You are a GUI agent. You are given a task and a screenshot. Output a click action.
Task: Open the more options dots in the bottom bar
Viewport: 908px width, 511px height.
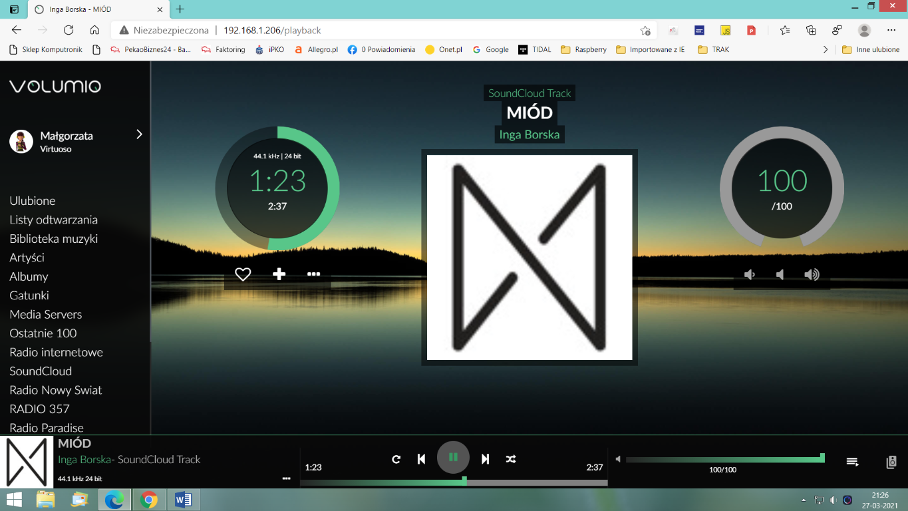pos(286,478)
